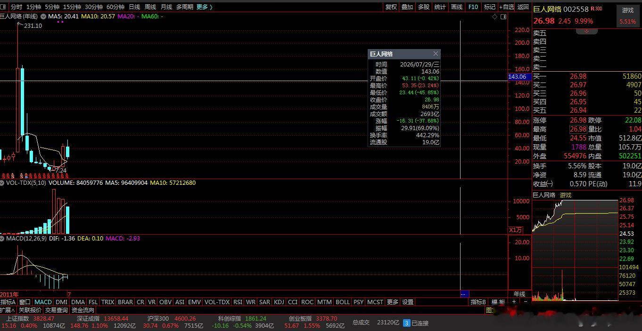This screenshot has width=642, height=331.
Task: Click the 标记 mark button
Action: pos(490,7)
